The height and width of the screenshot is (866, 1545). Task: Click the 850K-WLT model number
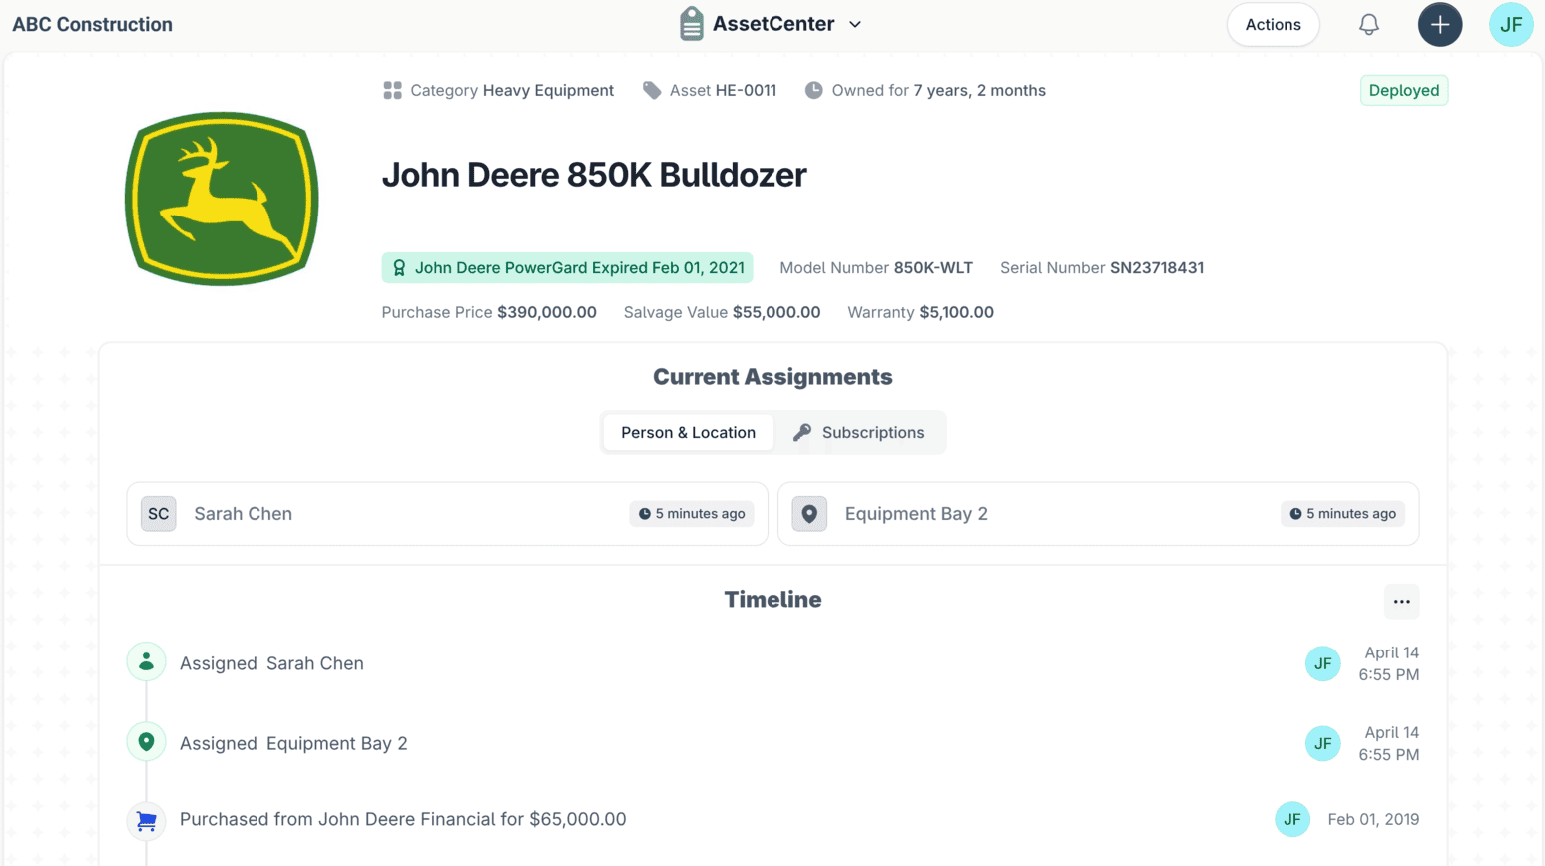click(933, 268)
